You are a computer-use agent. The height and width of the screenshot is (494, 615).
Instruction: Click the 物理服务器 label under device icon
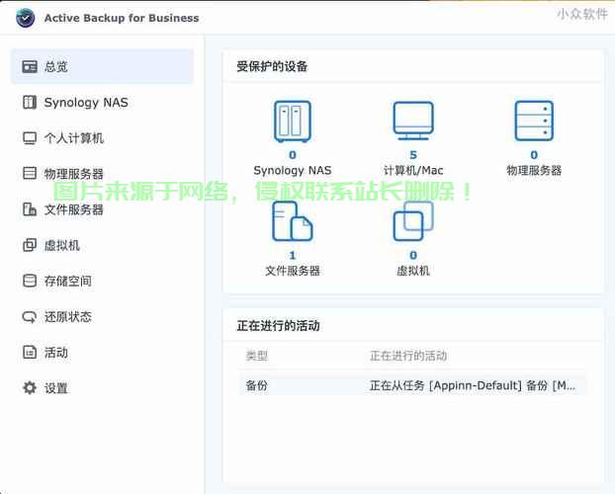pos(534,170)
